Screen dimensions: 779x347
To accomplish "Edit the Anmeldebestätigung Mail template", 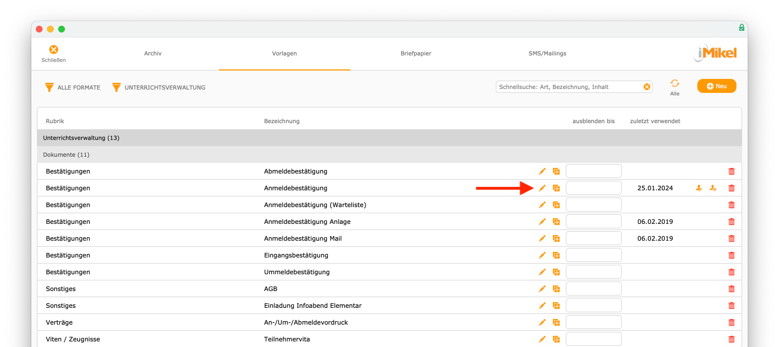I will (542, 238).
